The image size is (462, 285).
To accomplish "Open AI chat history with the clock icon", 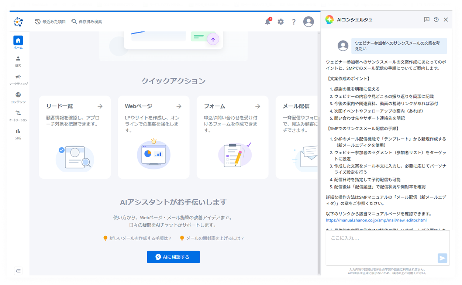I will coord(436,20).
